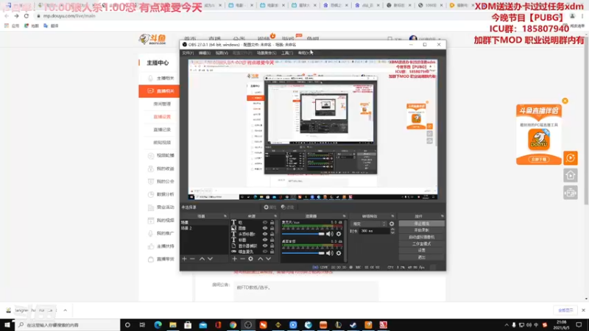Open File Explorer from the taskbar

tap(173, 324)
